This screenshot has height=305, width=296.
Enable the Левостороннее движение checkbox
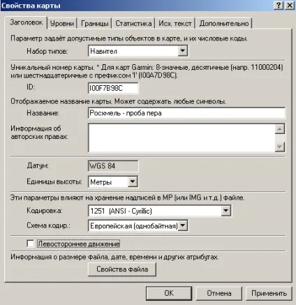pyautogui.click(x=31, y=244)
